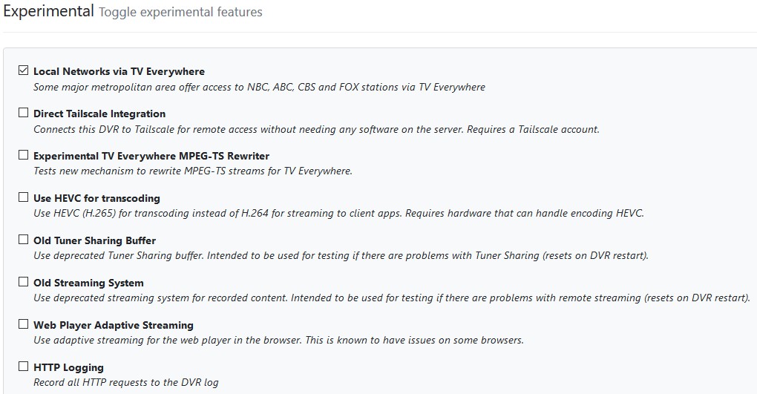
Task: Click the 'Web Player Adaptive Streaming' label
Action: click(113, 326)
